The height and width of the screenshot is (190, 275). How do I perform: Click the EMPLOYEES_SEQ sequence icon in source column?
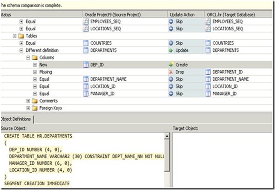(85, 21)
